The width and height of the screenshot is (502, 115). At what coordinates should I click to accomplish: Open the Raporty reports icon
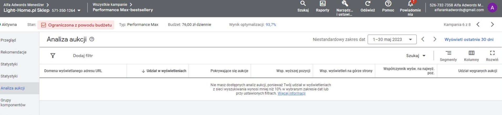pyautogui.click(x=322, y=4)
